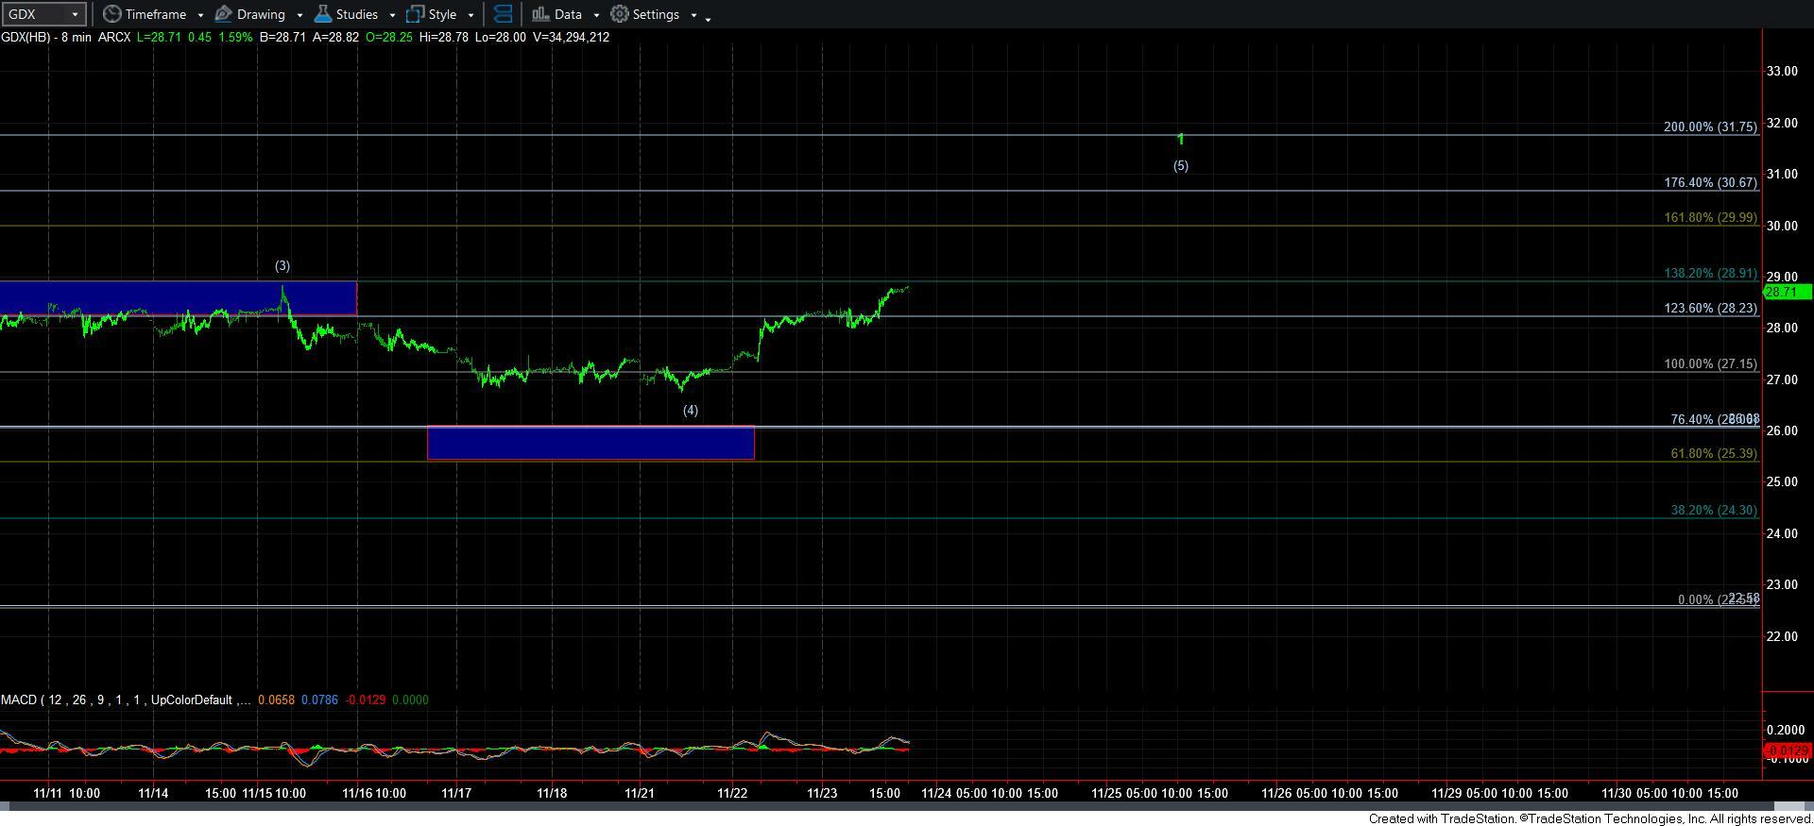Screen dimensions: 1814x826
Task: Click the Style overlapping squares icon
Action: (415, 14)
